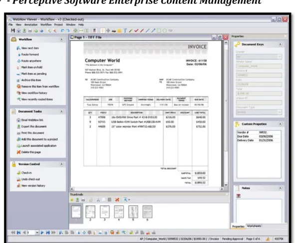Select the four-way pan arrows tool
The height and width of the screenshot is (243, 295).
pyautogui.click(x=108, y=30)
